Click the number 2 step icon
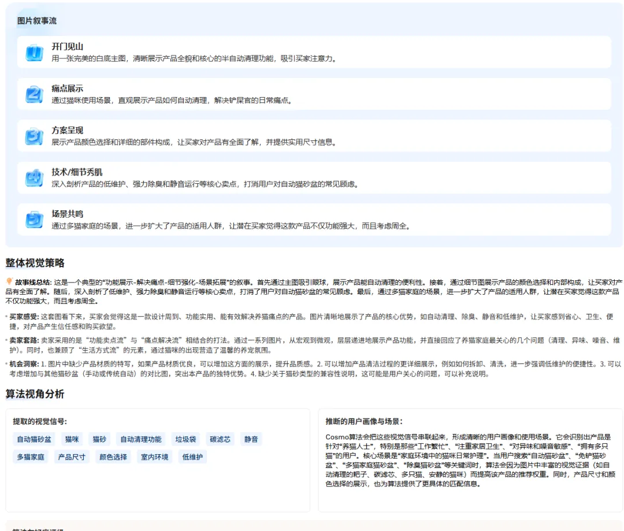624x531 pixels. [34, 94]
